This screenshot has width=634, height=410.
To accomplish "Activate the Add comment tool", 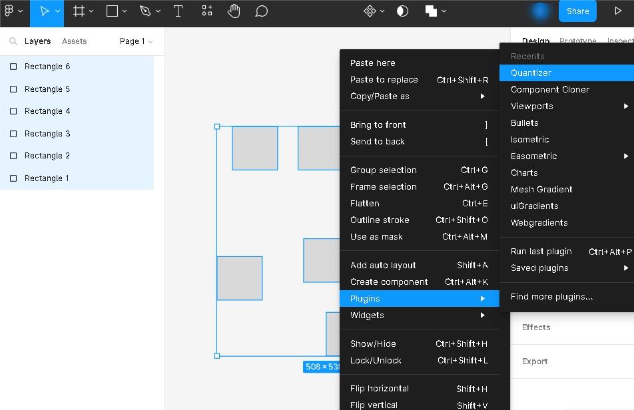I will point(262,11).
